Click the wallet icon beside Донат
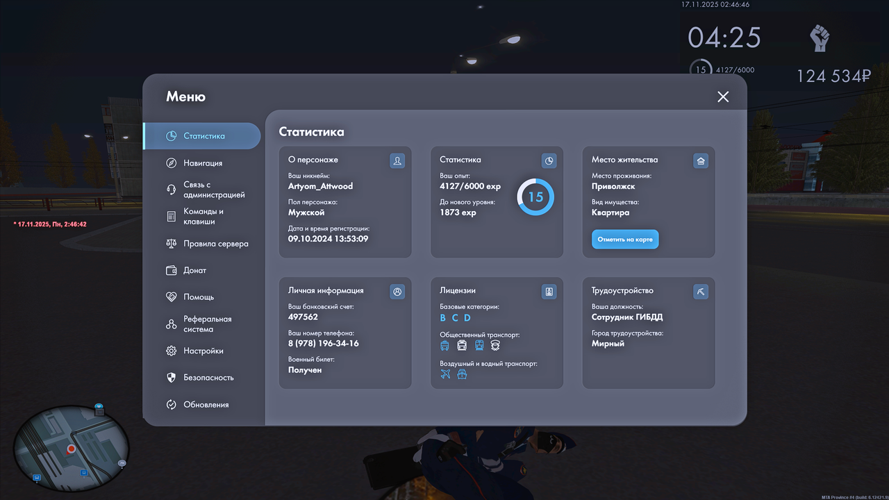The width and height of the screenshot is (889, 500). coord(172,270)
